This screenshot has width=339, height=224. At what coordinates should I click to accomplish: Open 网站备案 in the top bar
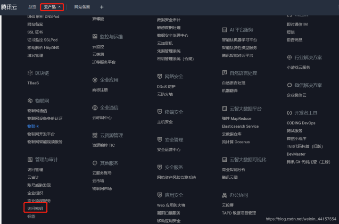click(x=82, y=7)
